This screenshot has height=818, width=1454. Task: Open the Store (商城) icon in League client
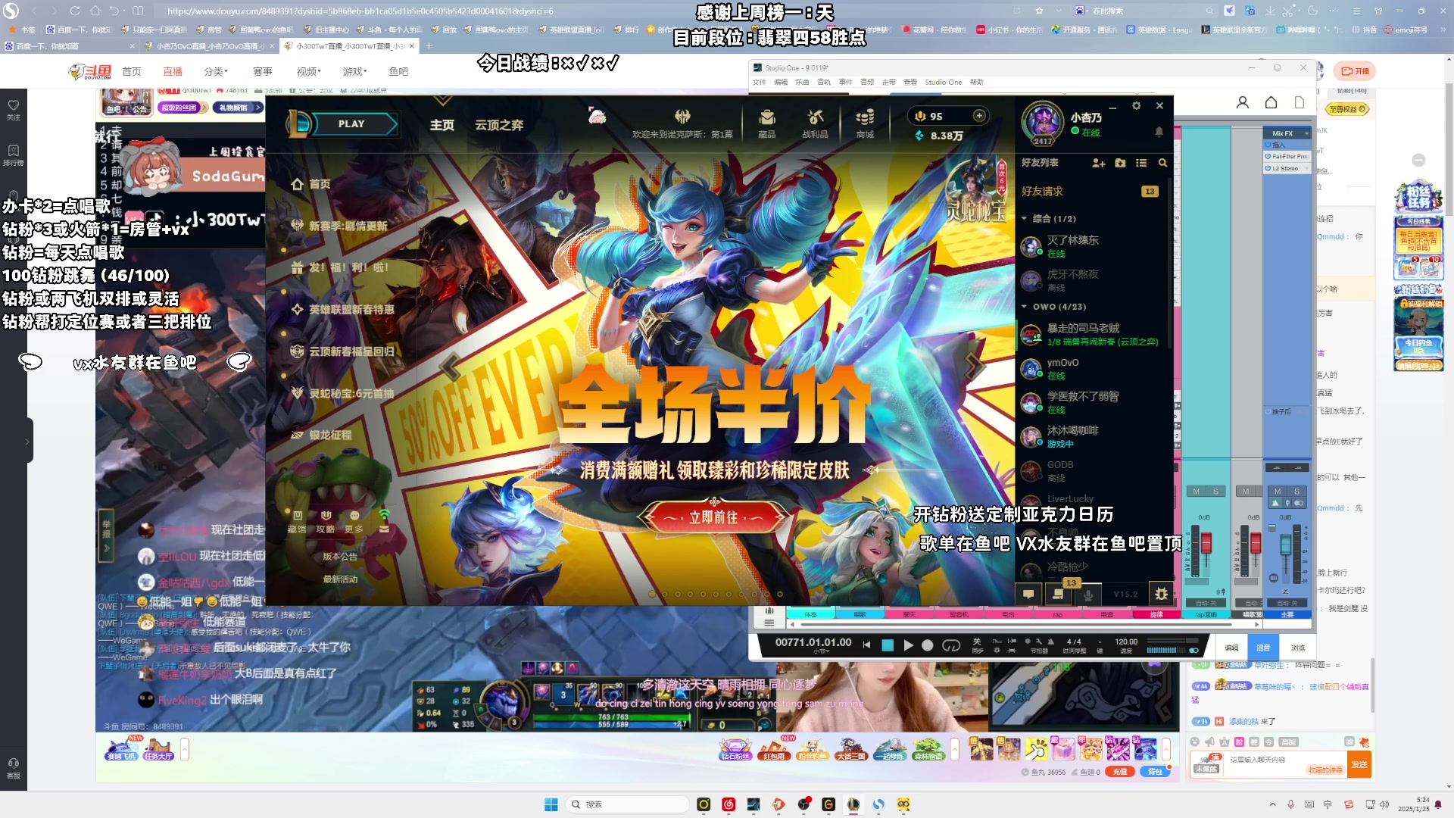coord(865,123)
